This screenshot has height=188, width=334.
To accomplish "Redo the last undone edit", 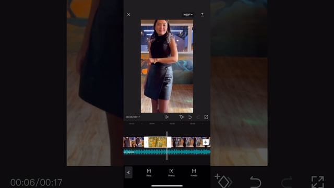I will tap(198, 117).
